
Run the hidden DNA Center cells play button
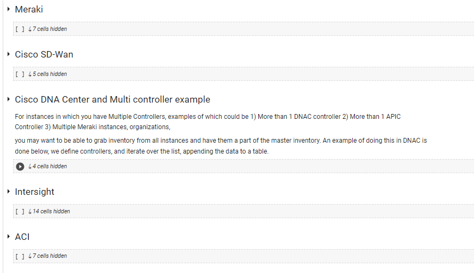pos(20,167)
